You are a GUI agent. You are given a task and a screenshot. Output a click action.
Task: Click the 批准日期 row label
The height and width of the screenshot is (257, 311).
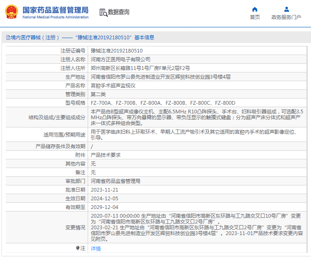pos(75,190)
